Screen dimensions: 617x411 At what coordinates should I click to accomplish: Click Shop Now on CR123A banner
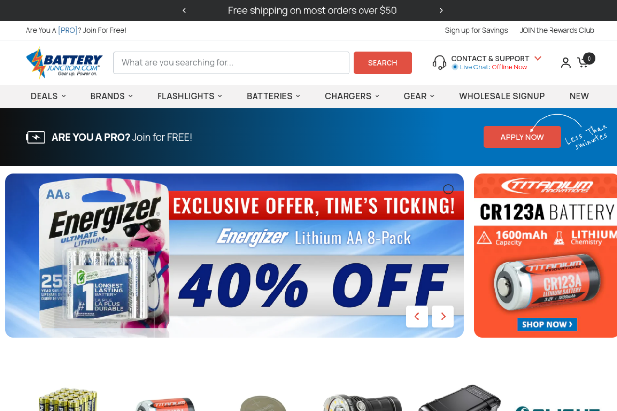[x=547, y=324]
